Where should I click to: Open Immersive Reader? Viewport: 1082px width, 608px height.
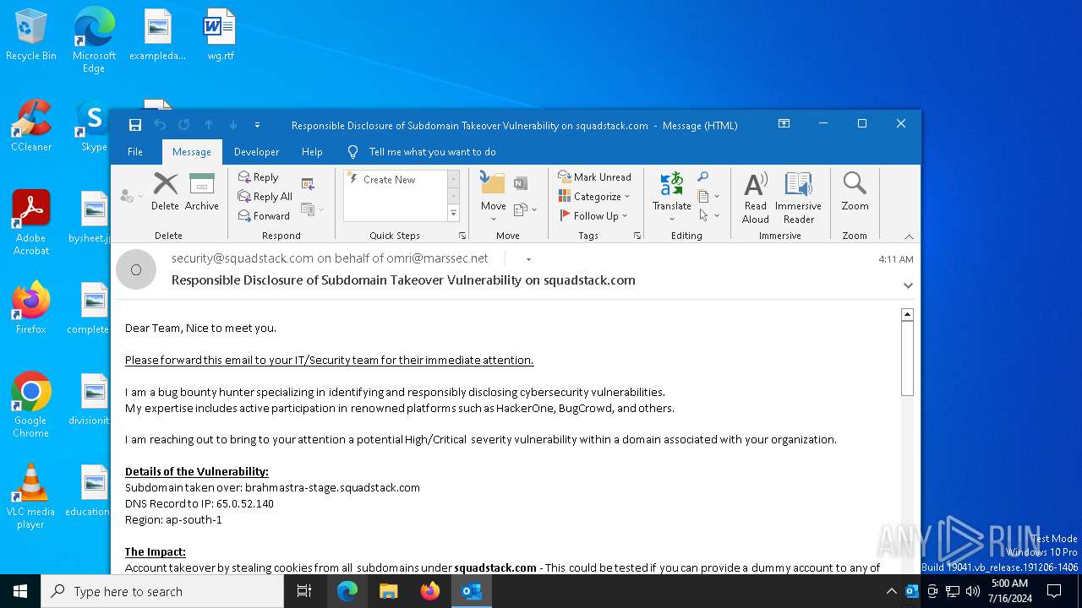798,198
